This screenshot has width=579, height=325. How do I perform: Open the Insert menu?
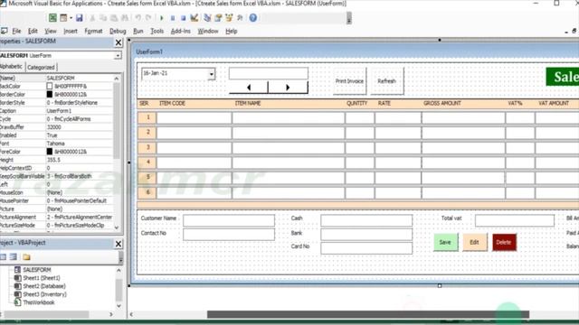click(x=71, y=32)
